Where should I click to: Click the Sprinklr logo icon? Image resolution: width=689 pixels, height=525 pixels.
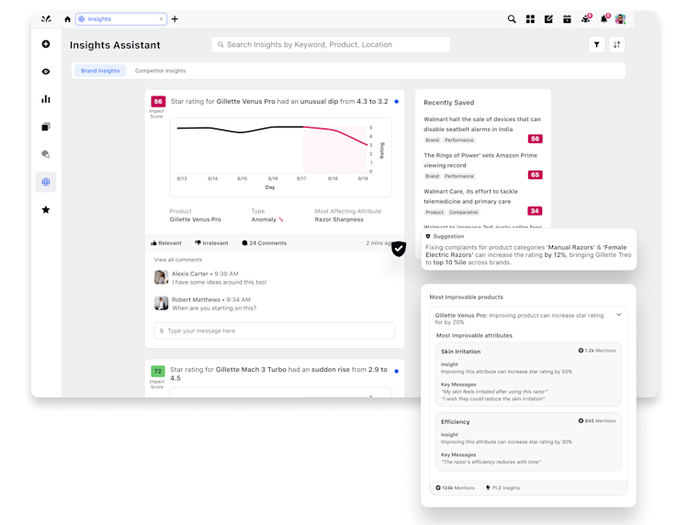point(46,19)
